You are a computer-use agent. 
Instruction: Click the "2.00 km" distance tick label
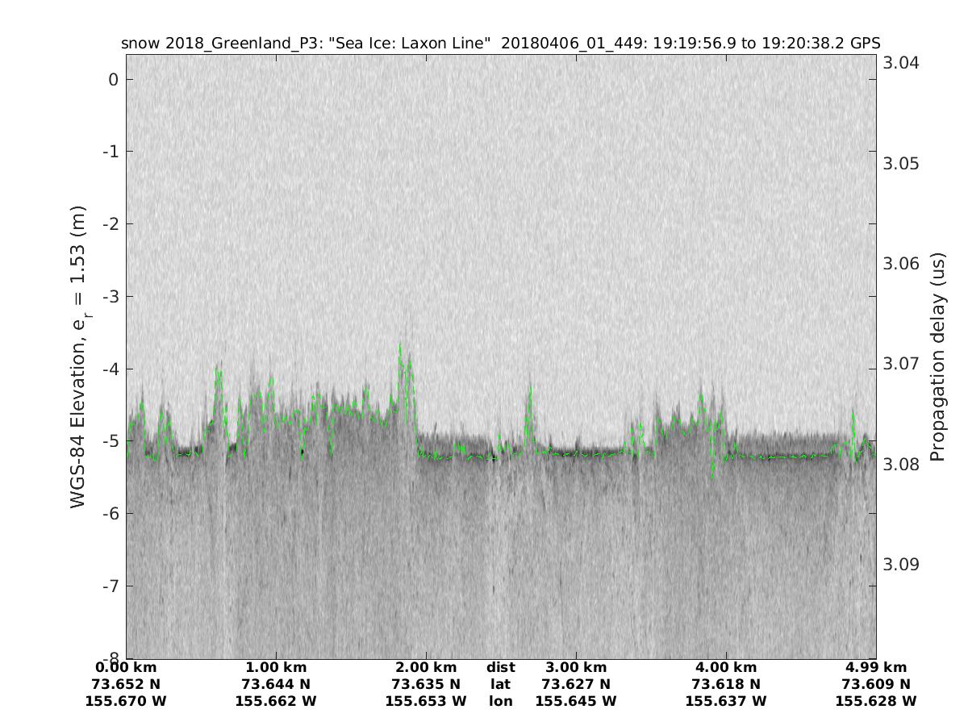(x=426, y=667)
